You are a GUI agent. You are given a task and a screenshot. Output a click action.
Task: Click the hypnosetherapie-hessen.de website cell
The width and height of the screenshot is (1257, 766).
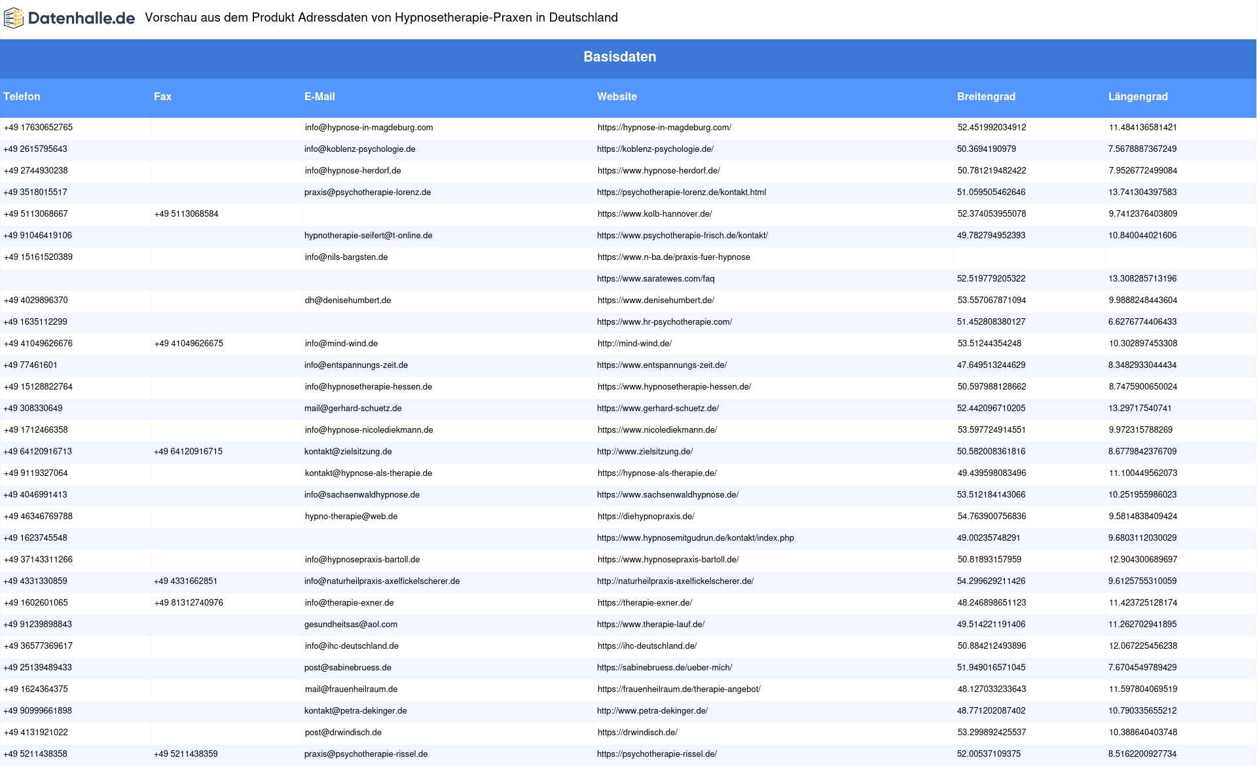674,387
